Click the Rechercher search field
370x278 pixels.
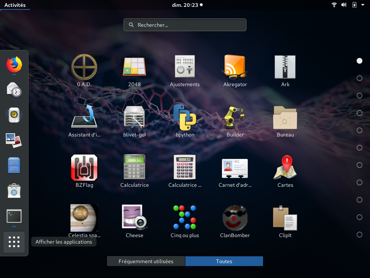point(185,25)
